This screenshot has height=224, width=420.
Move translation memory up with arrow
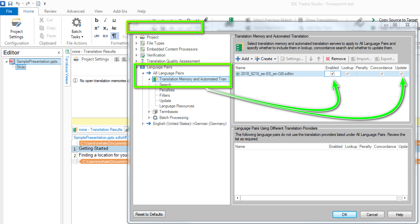tap(318, 59)
